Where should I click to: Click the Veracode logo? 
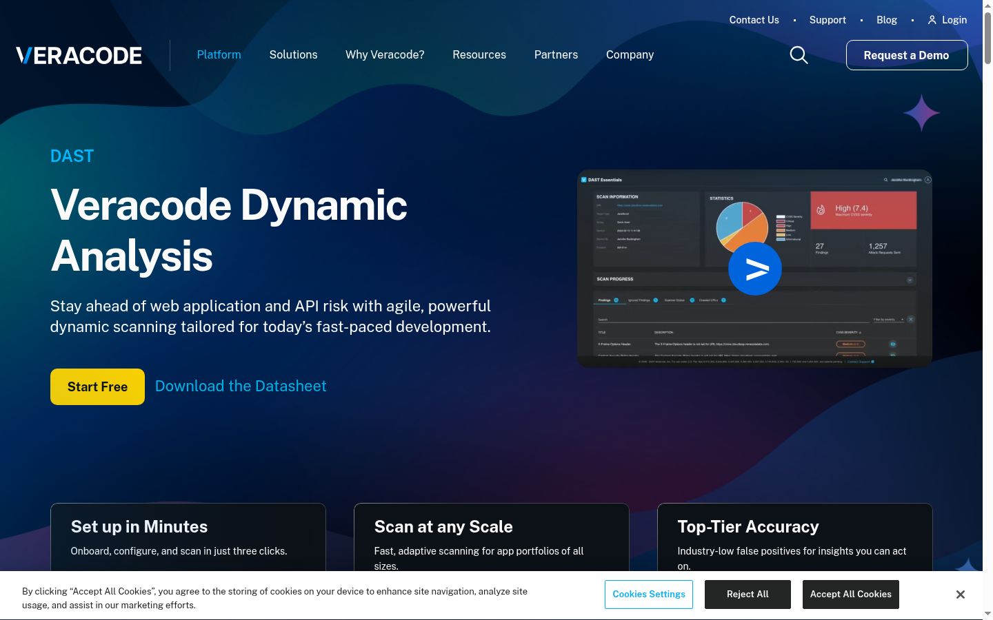(x=79, y=55)
